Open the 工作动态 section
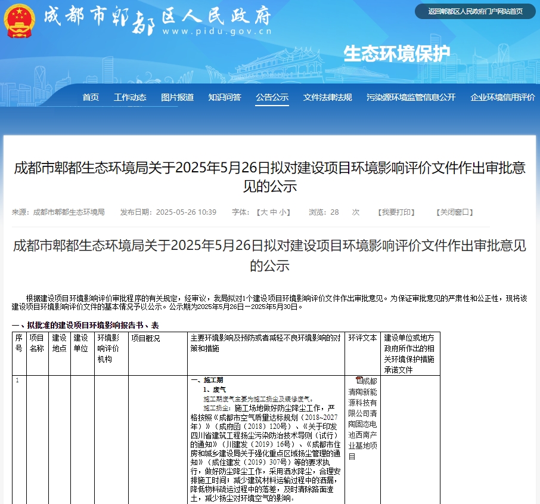The image size is (540, 504). click(129, 97)
